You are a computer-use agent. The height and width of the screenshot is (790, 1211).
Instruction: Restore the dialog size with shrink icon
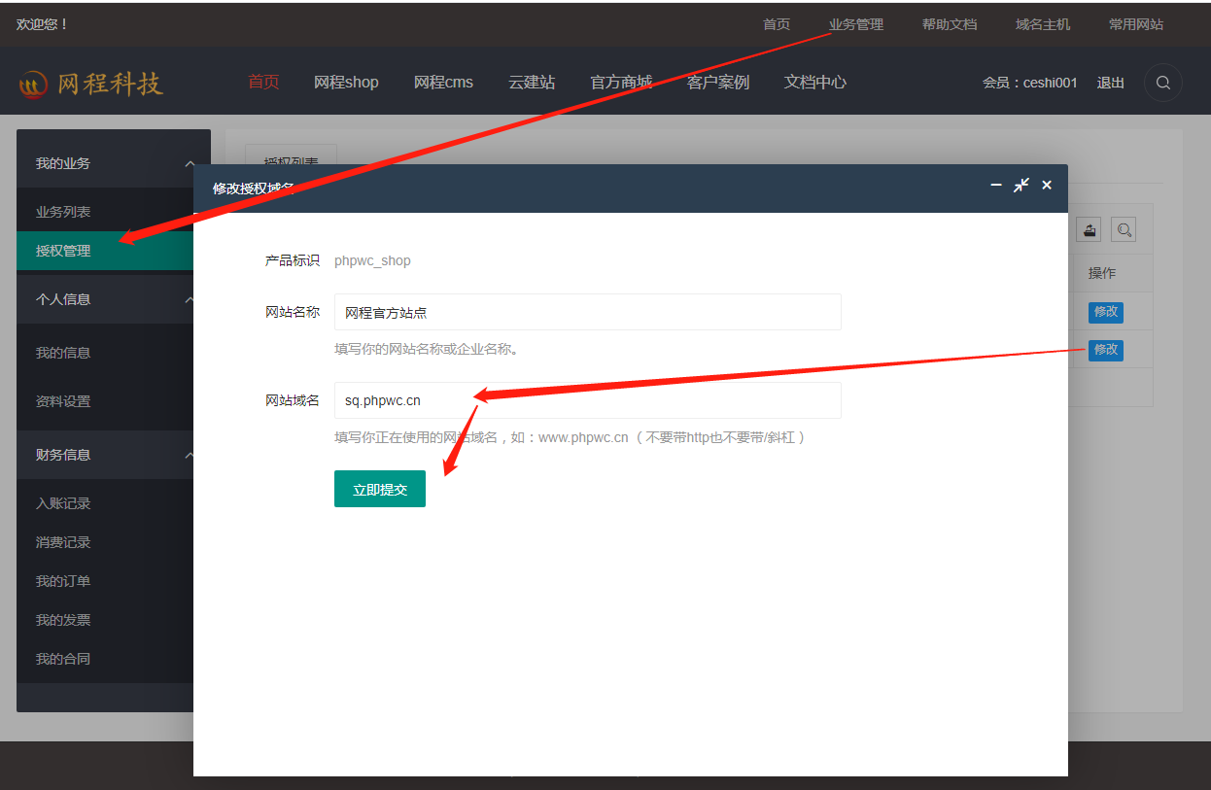click(x=1021, y=185)
